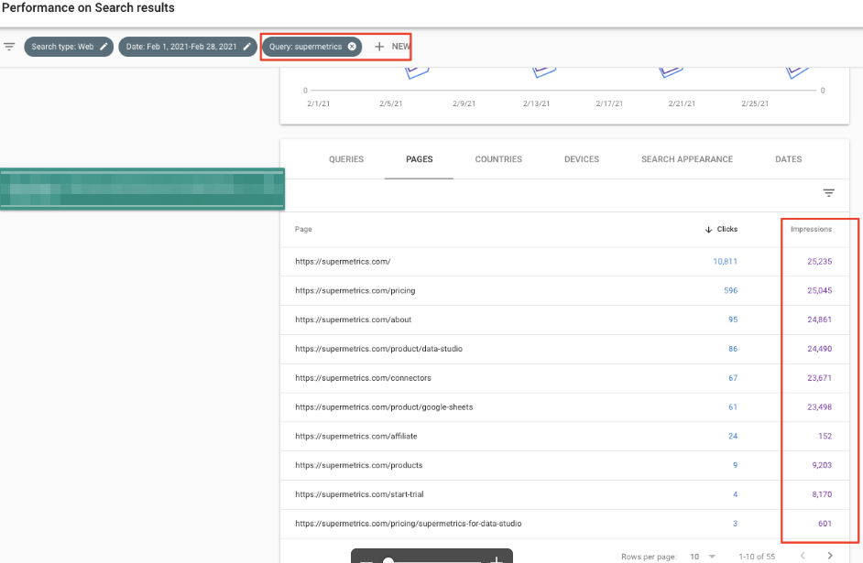Open the Devices tab

[x=582, y=159]
